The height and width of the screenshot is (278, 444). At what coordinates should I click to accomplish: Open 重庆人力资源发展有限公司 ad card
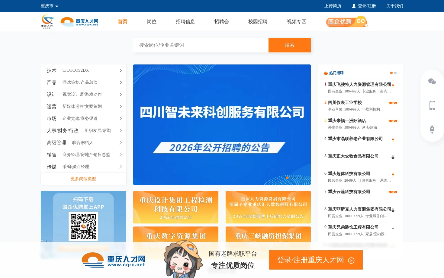[x=268, y=207]
